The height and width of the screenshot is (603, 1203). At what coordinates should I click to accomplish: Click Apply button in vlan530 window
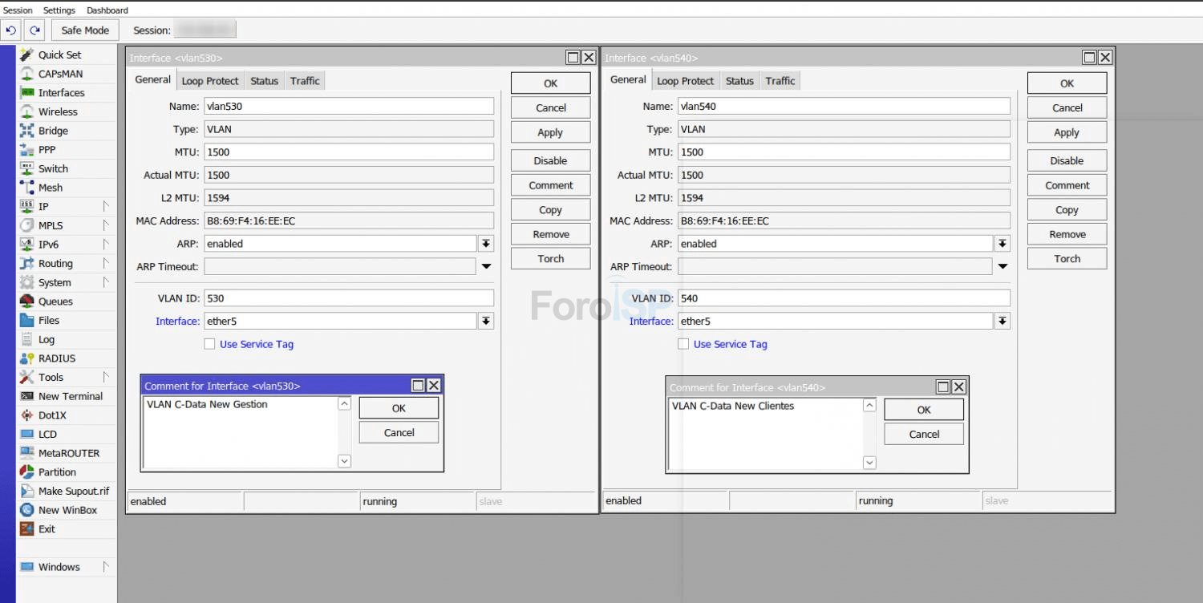(x=550, y=132)
